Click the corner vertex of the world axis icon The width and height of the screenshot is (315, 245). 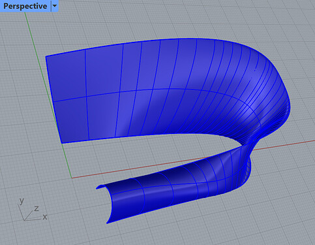tap(25, 220)
